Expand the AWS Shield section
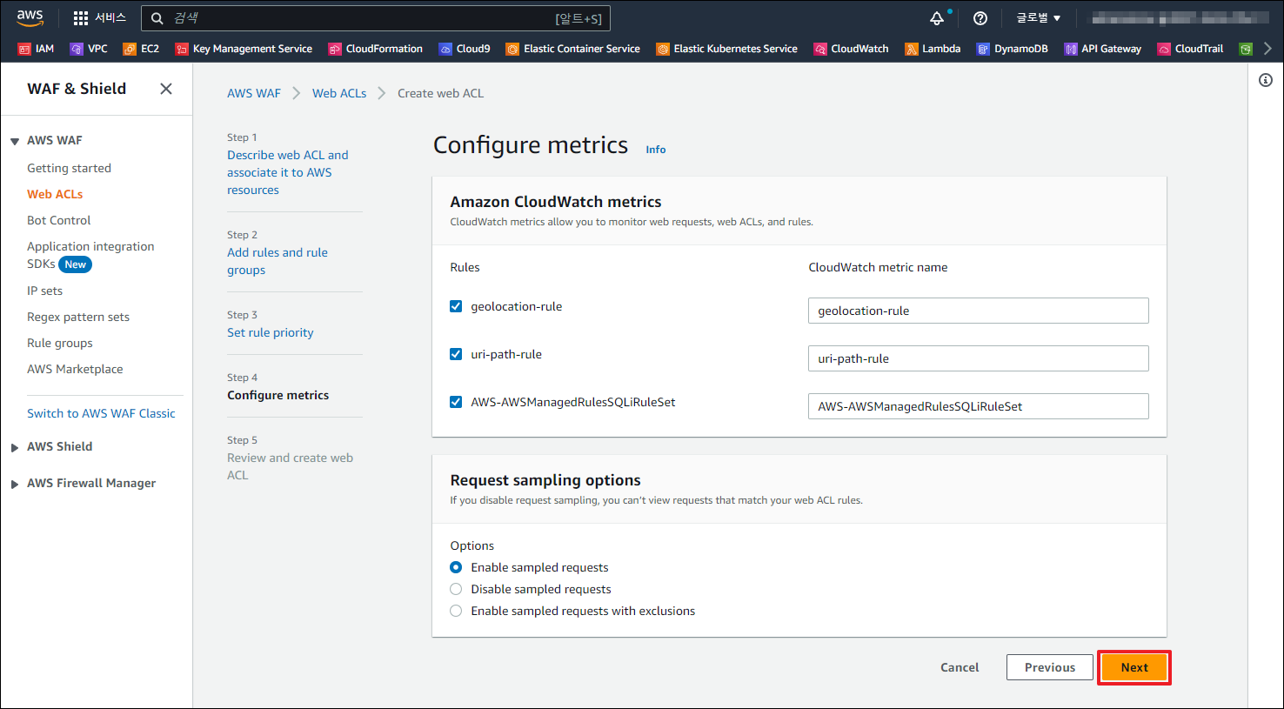Image resolution: width=1284 pixels, height=709 pixels. coord(15,447)
